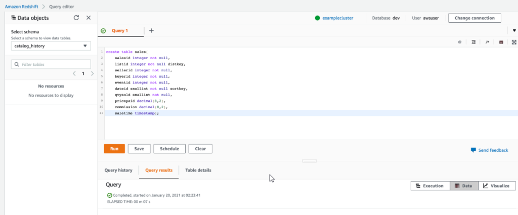Go to next page of tables
This screenshot has width=518, height=215.
pos(92,73)
